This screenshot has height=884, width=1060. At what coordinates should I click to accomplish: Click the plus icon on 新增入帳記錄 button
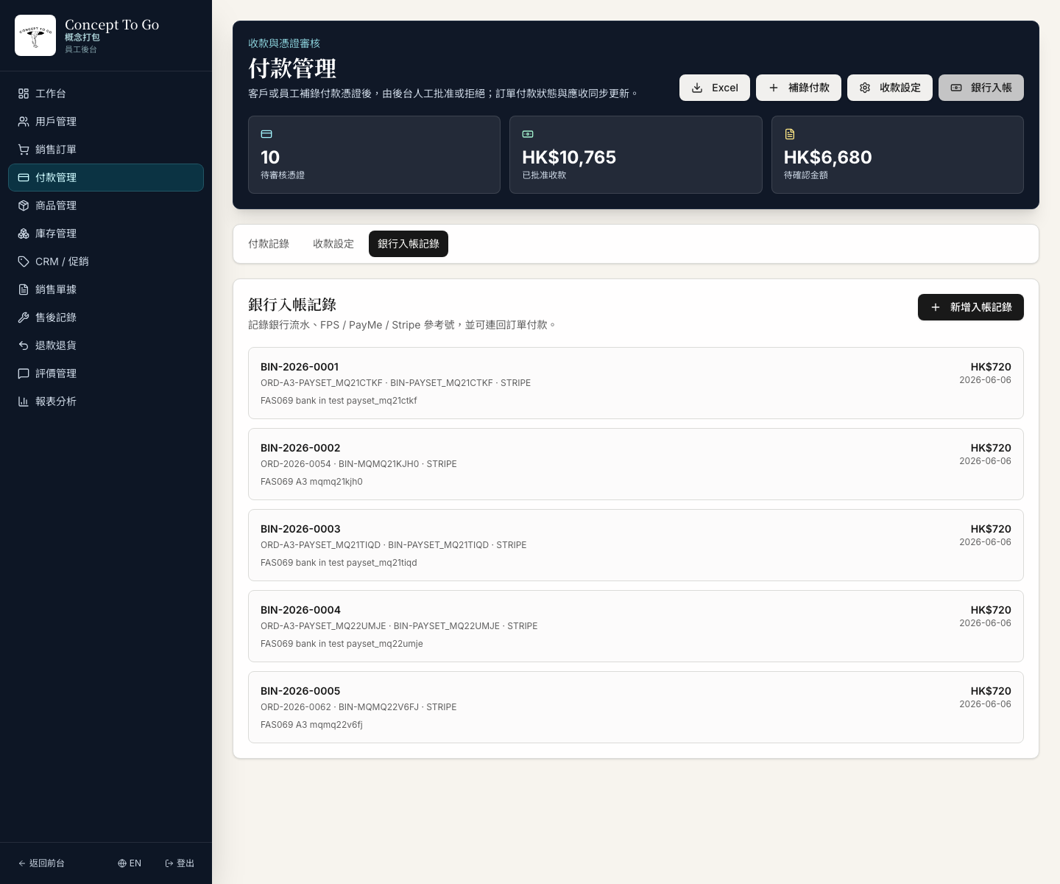click(x=936, y=307)
